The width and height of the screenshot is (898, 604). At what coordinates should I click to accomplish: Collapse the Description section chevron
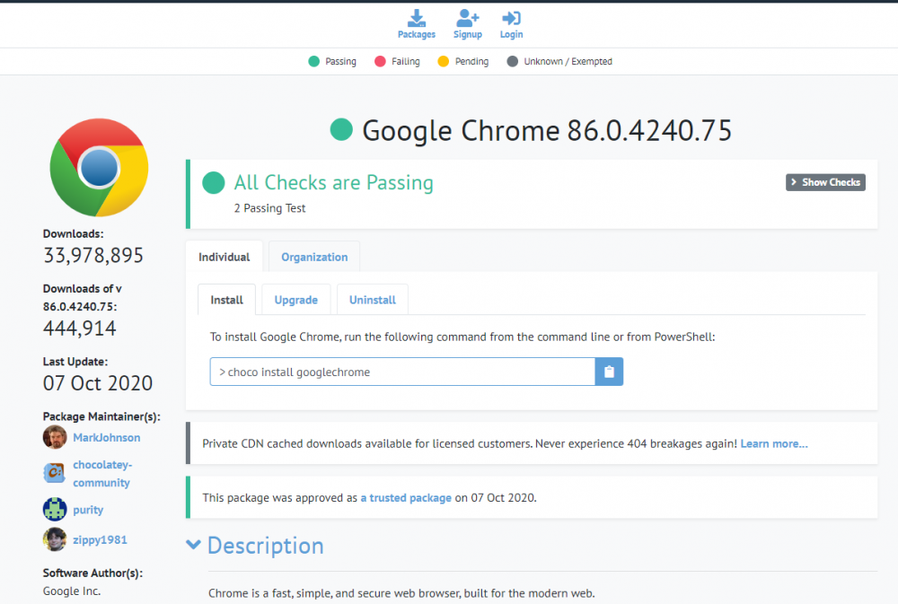[194, 545]
